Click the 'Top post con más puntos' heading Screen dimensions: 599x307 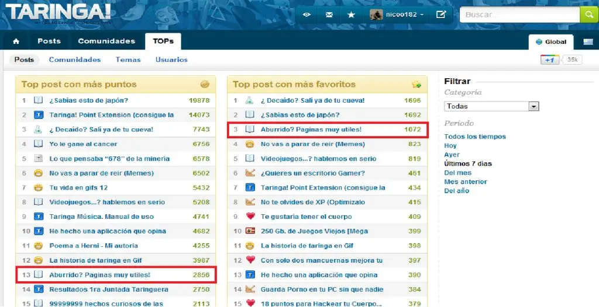tap(79, 84)
